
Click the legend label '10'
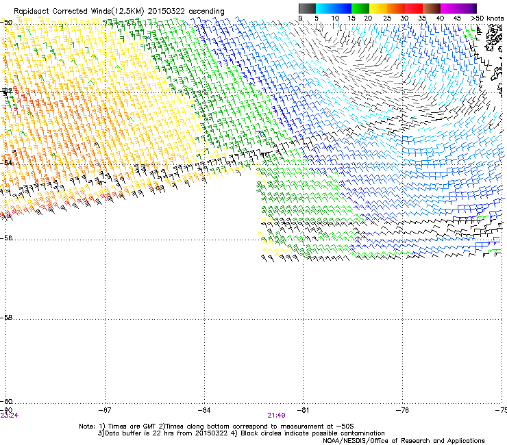point(335,18)
